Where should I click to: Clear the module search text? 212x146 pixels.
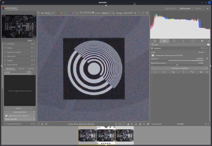tap(208, 45)
